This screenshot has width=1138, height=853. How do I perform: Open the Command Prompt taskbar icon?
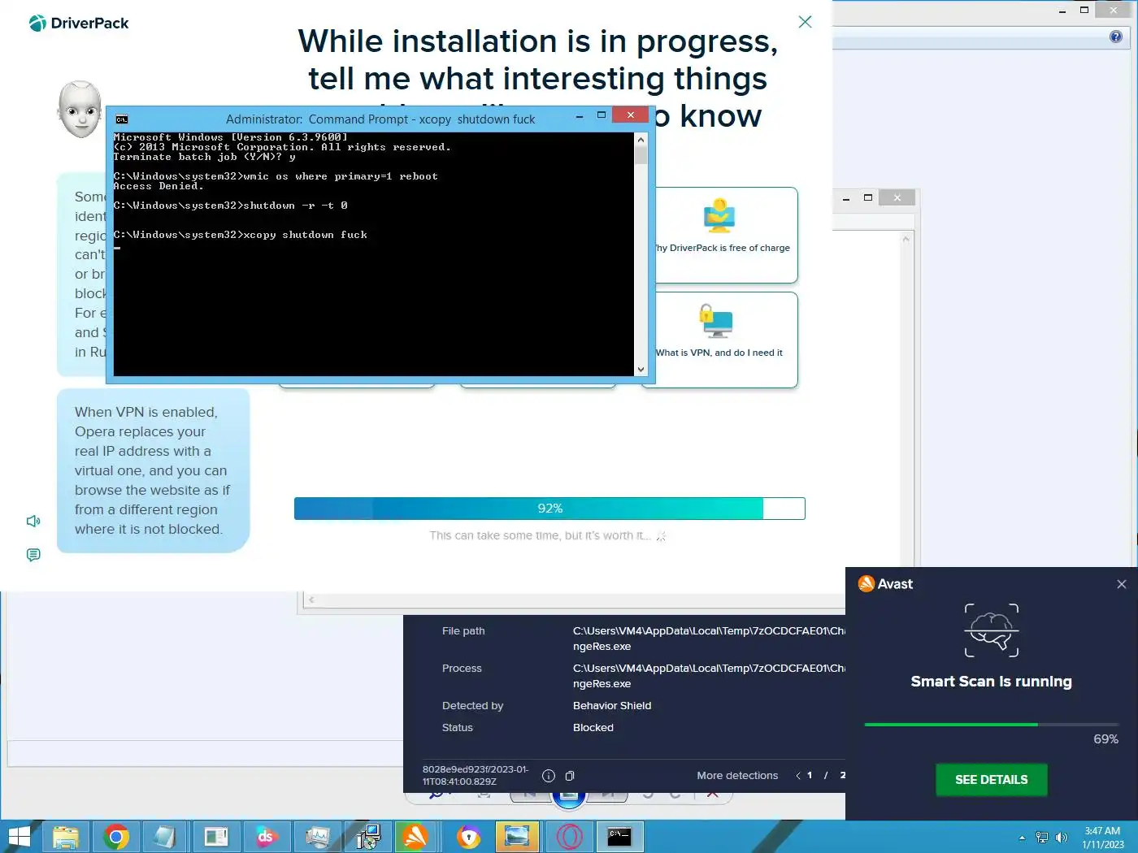click(620, 837)
